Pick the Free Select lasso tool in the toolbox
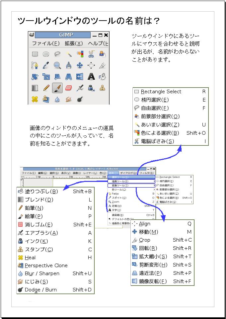The width and height of the screenshot is (226, 319). pos(57,54)
